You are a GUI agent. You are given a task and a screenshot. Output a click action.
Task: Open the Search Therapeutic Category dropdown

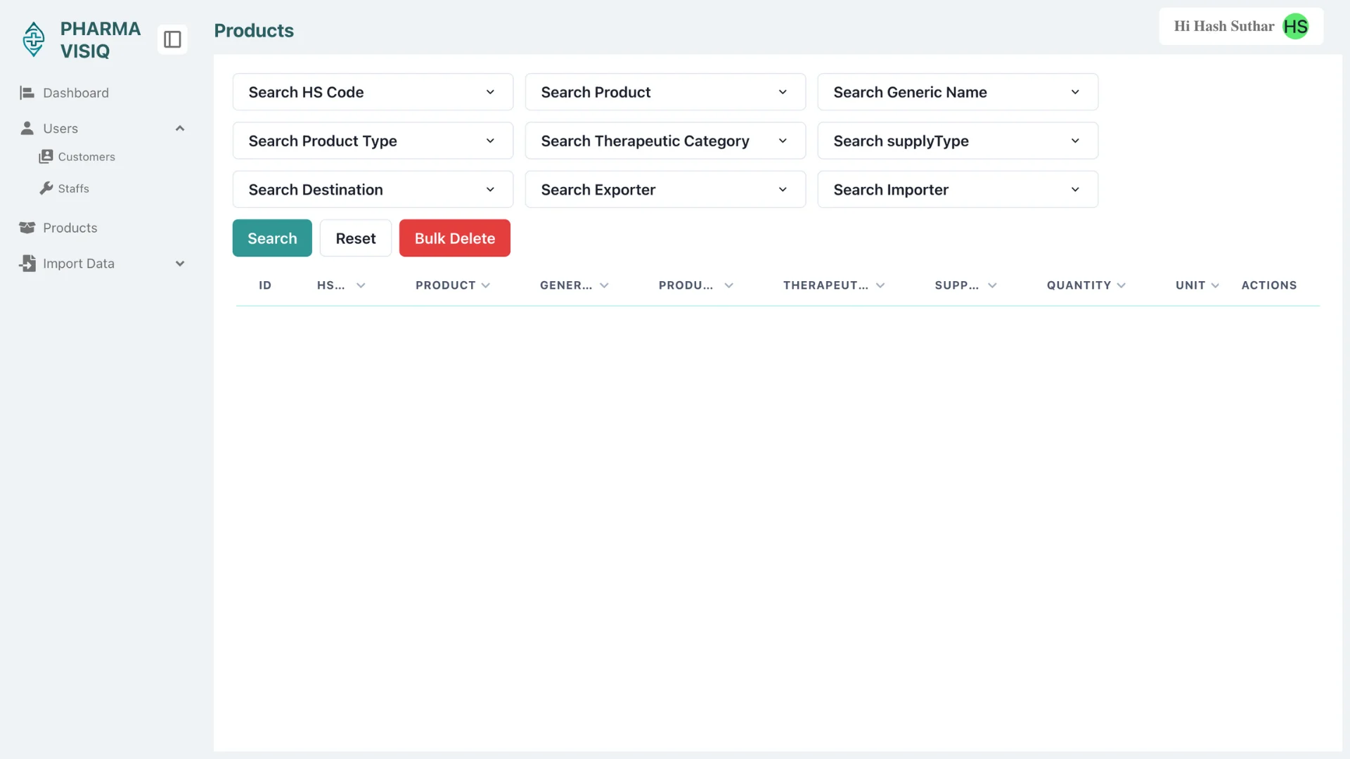click(x=664, y=141)
